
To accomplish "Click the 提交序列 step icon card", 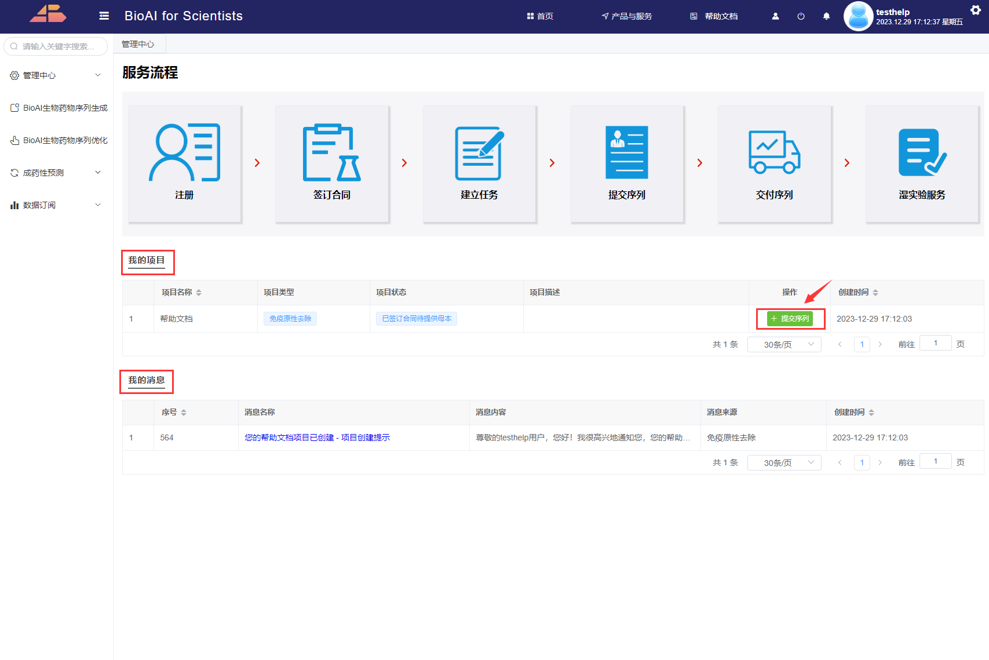I will [627, 164].
